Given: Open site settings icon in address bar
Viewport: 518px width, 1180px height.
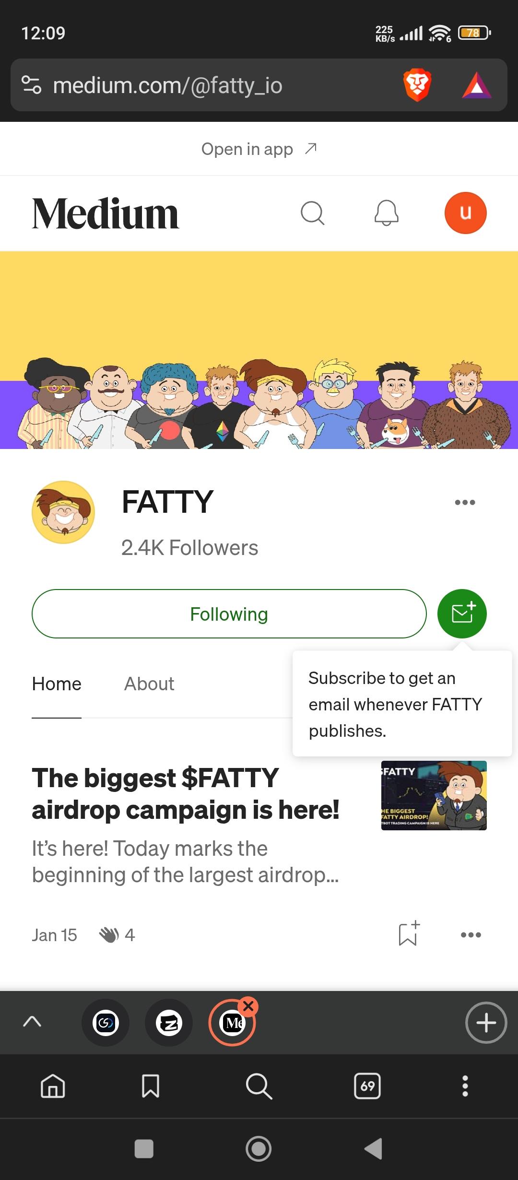Looking at the screenshot, I should [32, 85].
